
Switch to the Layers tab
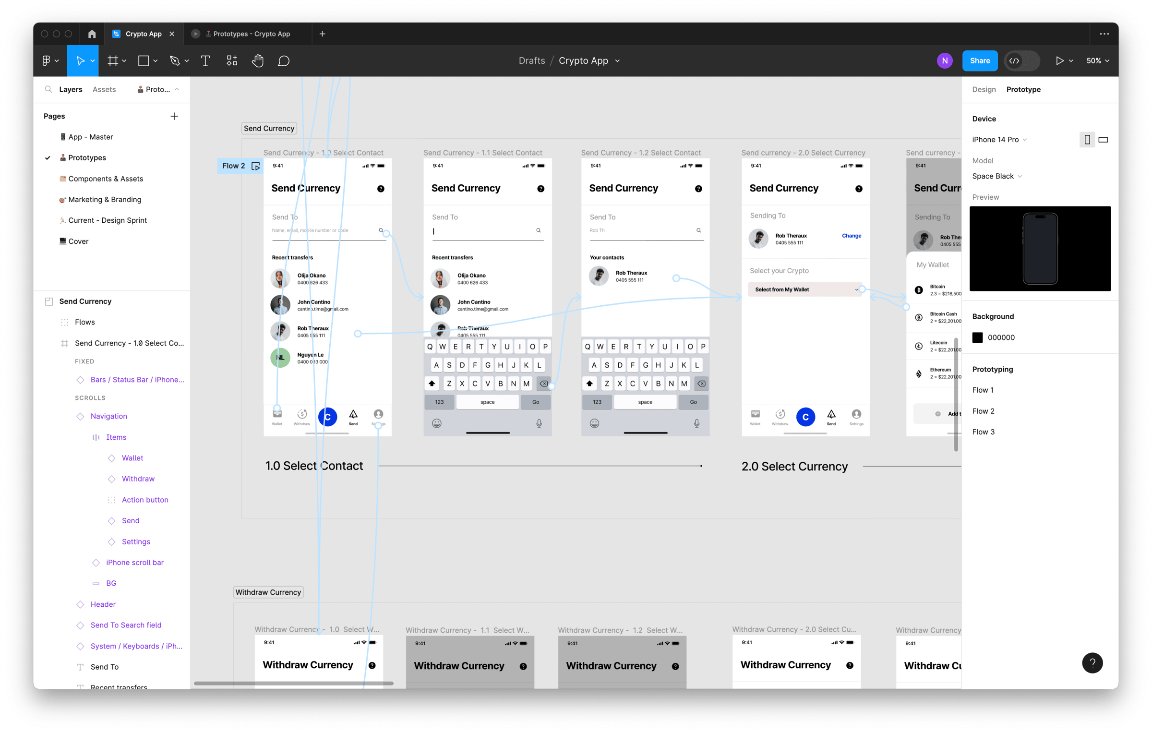71,89
